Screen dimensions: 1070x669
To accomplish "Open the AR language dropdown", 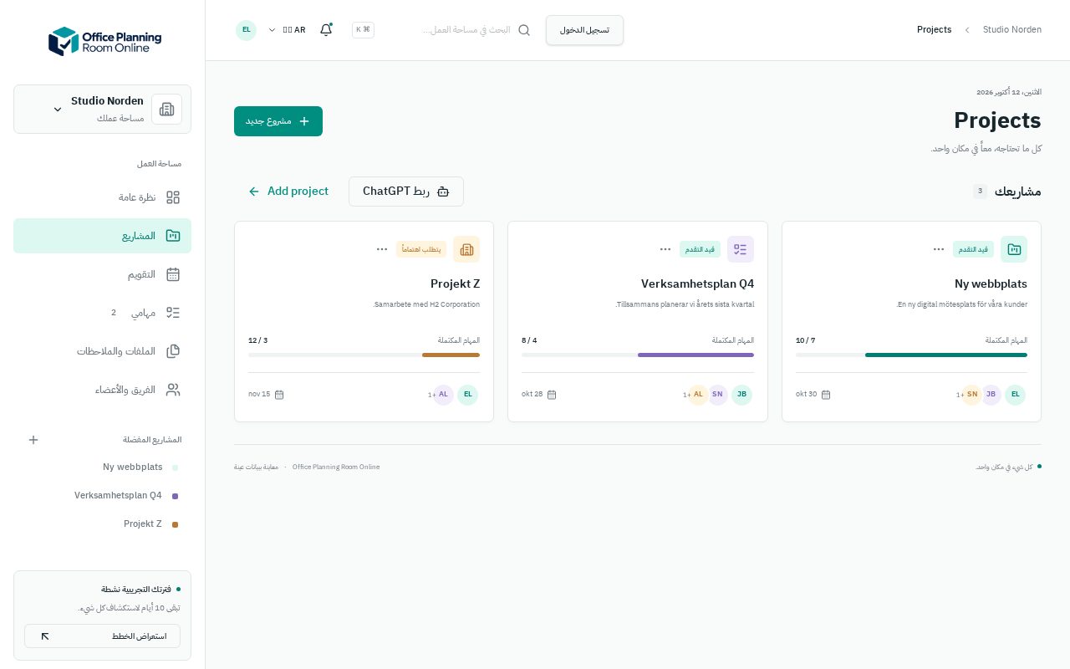I will [x=286, y=30].
